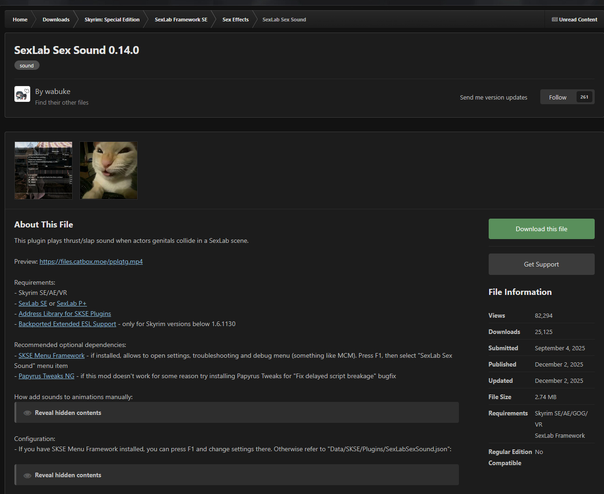
Task: Click the Views count '82,294'
Action: (544, 315)
